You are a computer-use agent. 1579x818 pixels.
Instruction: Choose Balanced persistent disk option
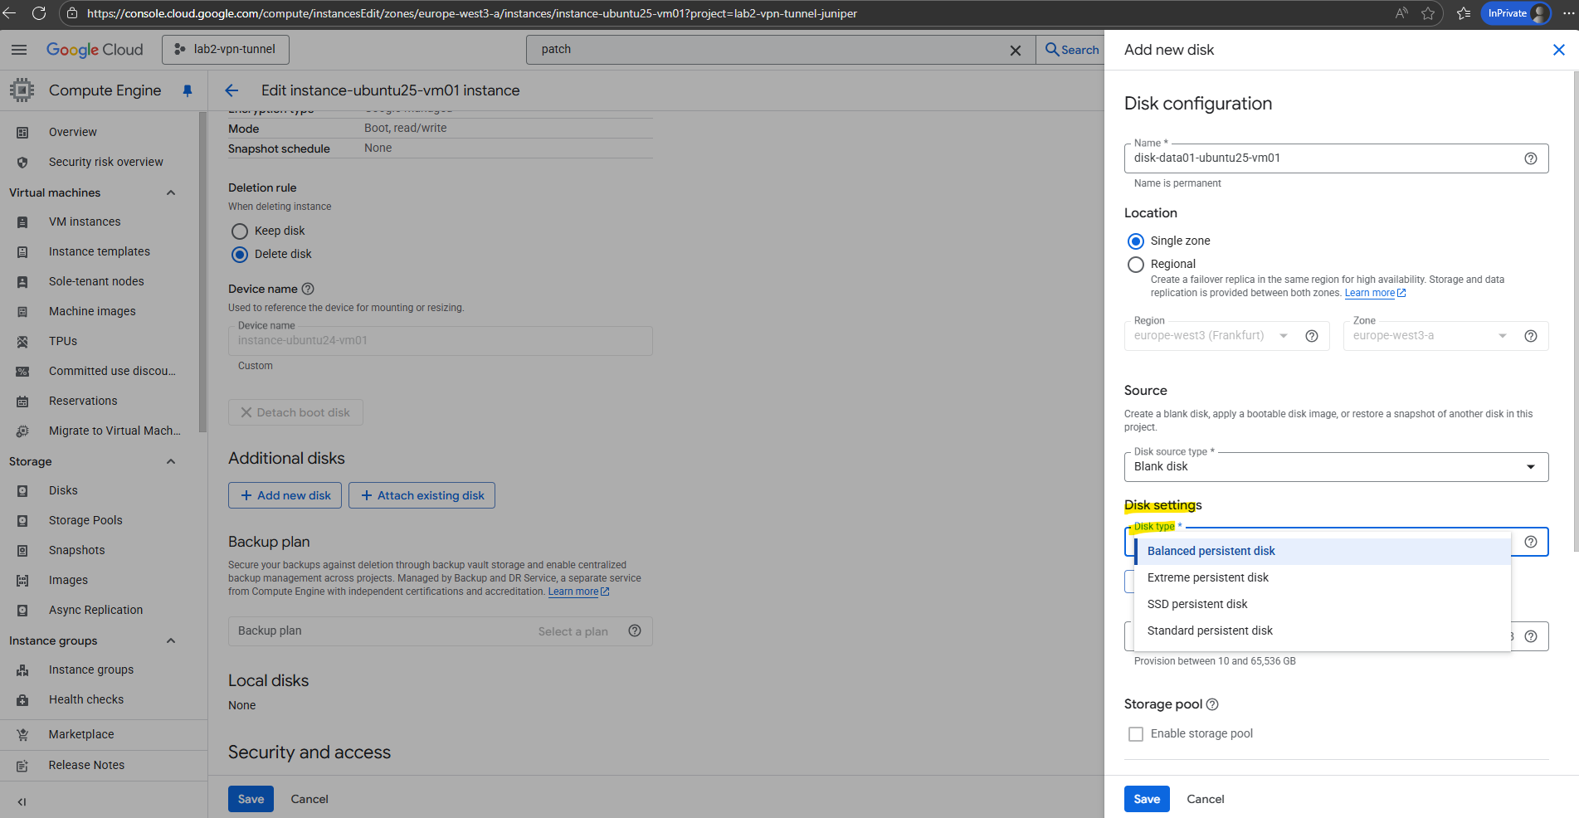point(1323,551)
